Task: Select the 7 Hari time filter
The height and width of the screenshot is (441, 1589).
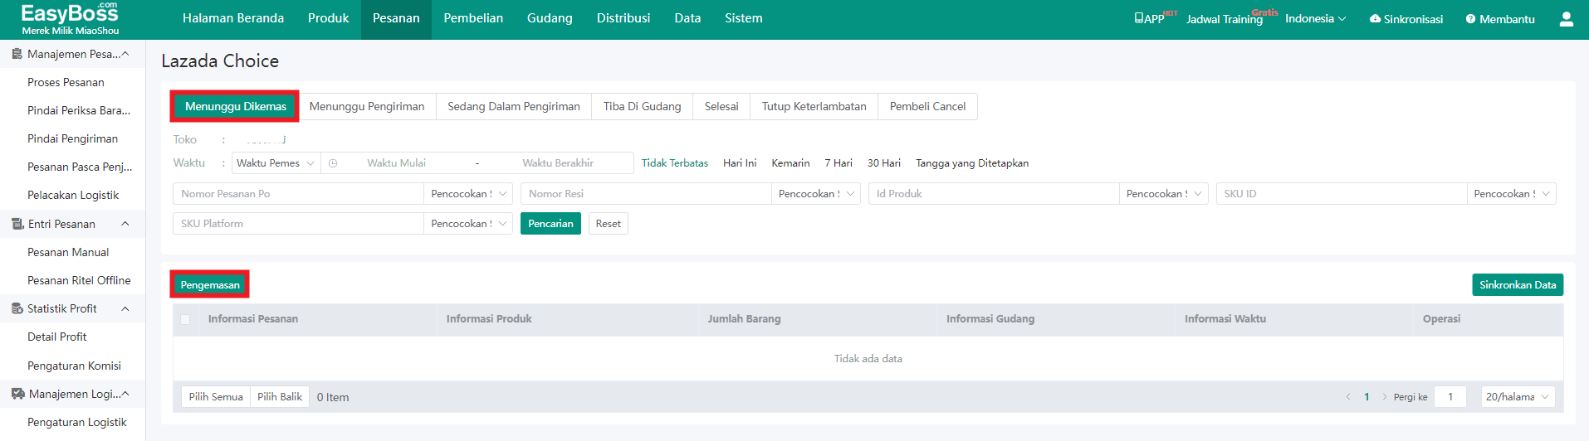Action: pos(839,163)
